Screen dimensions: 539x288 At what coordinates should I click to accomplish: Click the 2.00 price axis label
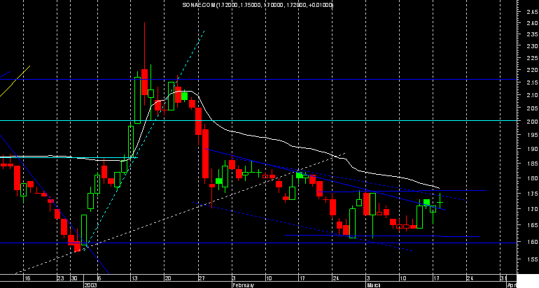coord(532,122)
